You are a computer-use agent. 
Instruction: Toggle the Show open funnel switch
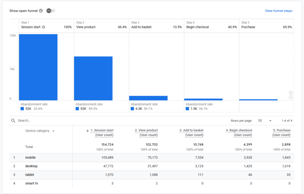(x=51, y=11)
